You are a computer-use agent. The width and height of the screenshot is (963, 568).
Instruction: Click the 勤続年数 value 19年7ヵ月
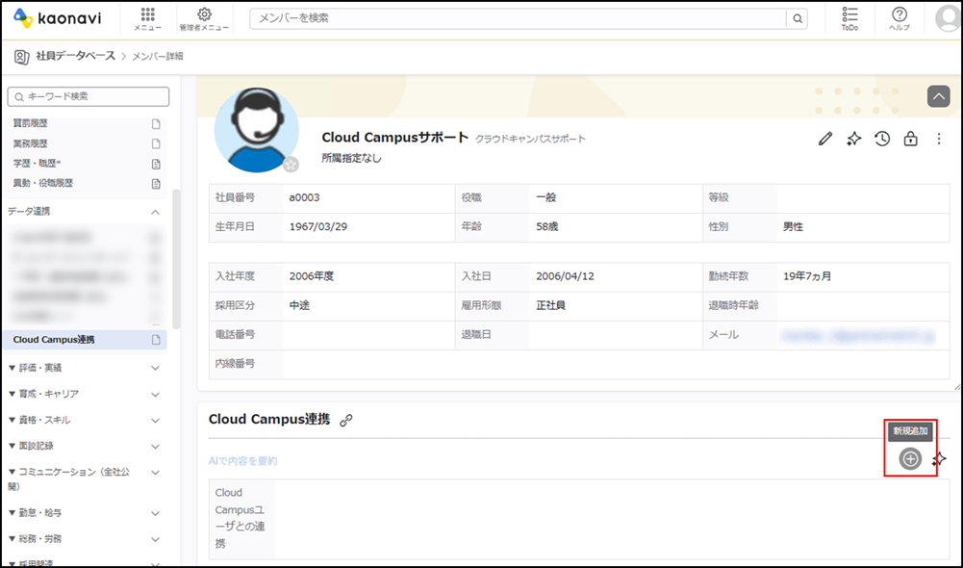[807, 276]
